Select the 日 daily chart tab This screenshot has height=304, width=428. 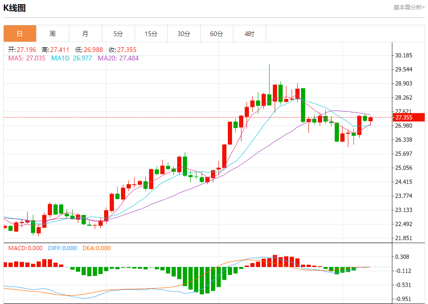coord(20,34)
